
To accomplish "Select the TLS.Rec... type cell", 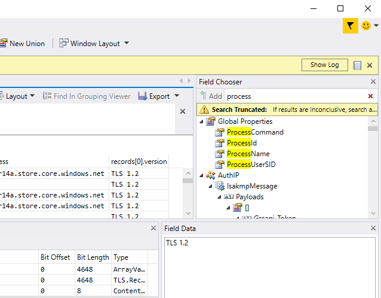I will (130, 280).
